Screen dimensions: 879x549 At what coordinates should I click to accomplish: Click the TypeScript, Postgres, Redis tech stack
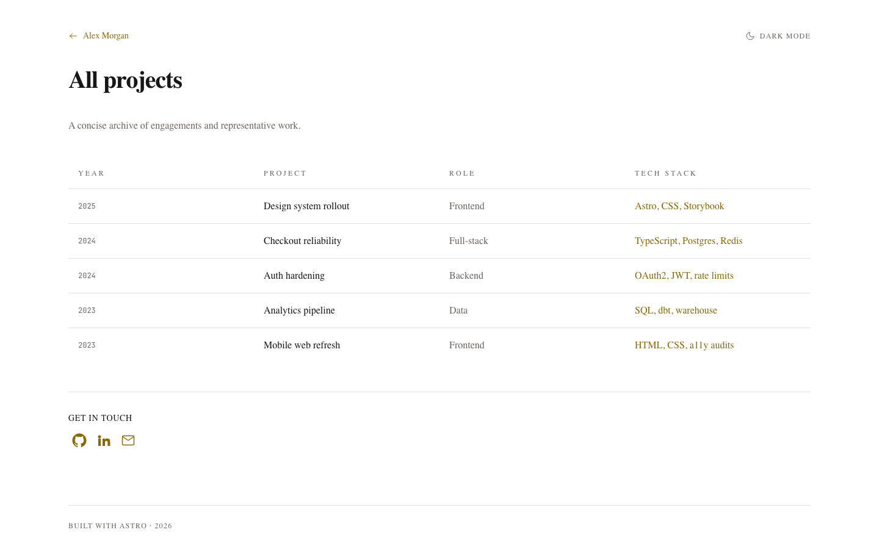[689, 241]
